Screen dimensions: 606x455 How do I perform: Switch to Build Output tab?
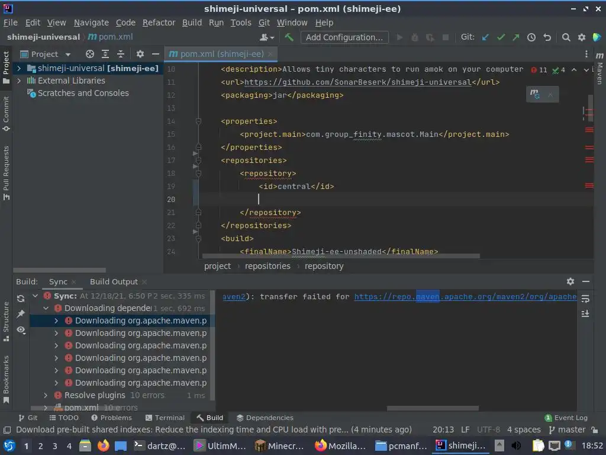coord(114,281)
